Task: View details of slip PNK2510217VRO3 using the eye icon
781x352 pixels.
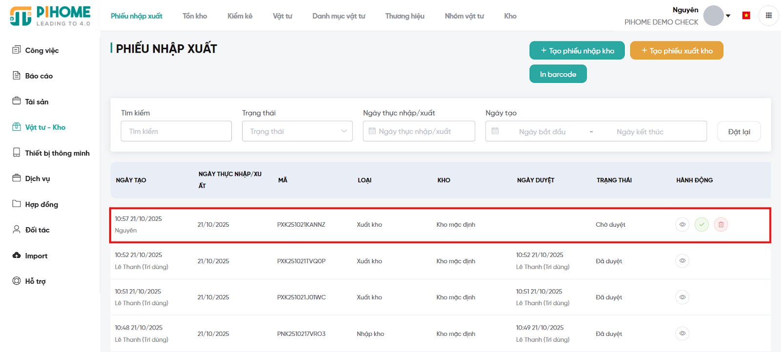Action: click(682, 333)
